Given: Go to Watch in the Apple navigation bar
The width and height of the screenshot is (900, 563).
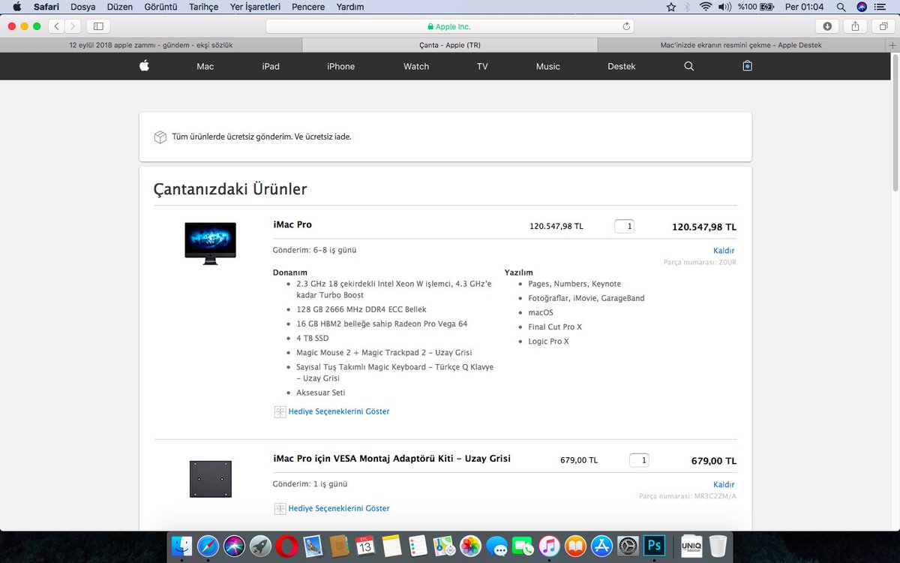Looking at the screenshot, I should (416, 66).
